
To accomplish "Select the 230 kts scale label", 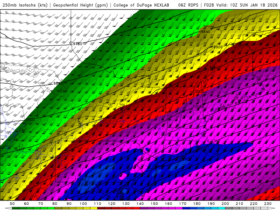I will [x=268, y=204].
